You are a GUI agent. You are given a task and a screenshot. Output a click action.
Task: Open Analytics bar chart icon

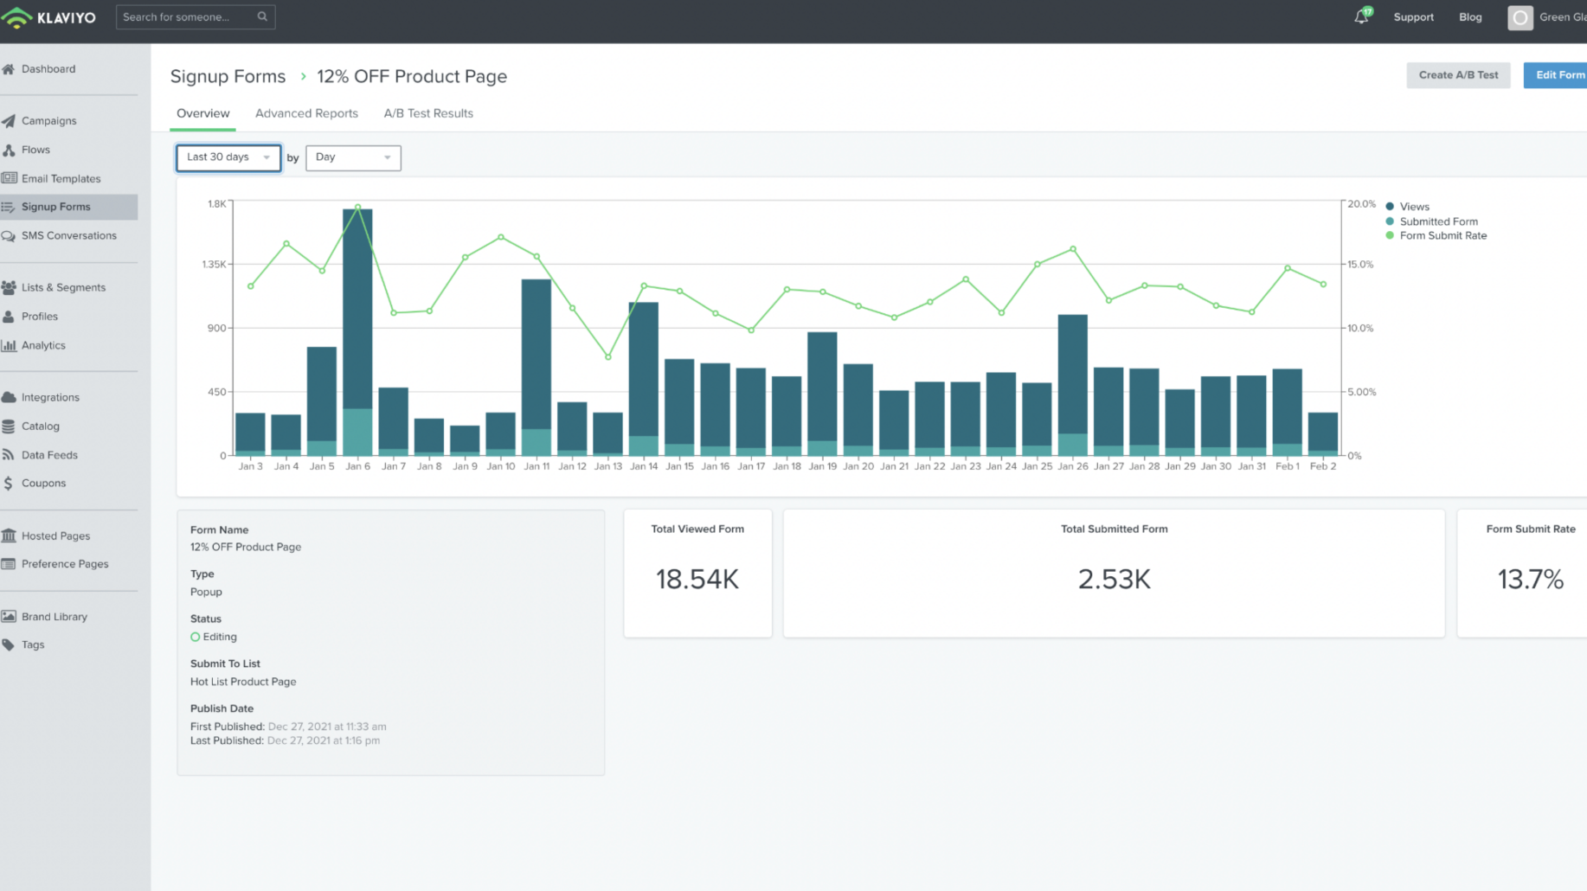[9, 345]
